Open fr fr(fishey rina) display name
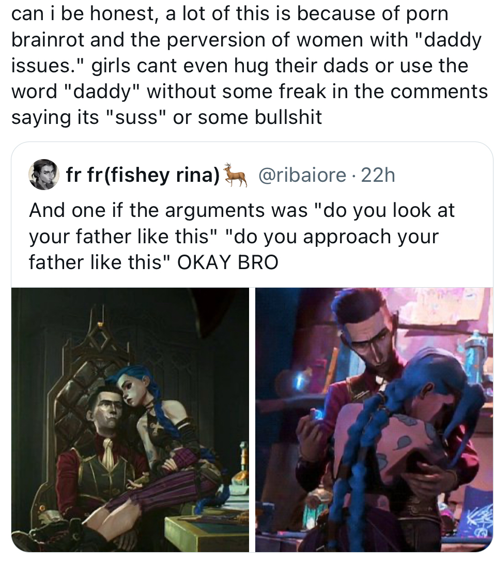Screen dimensions: 494x564 point(143,175)
